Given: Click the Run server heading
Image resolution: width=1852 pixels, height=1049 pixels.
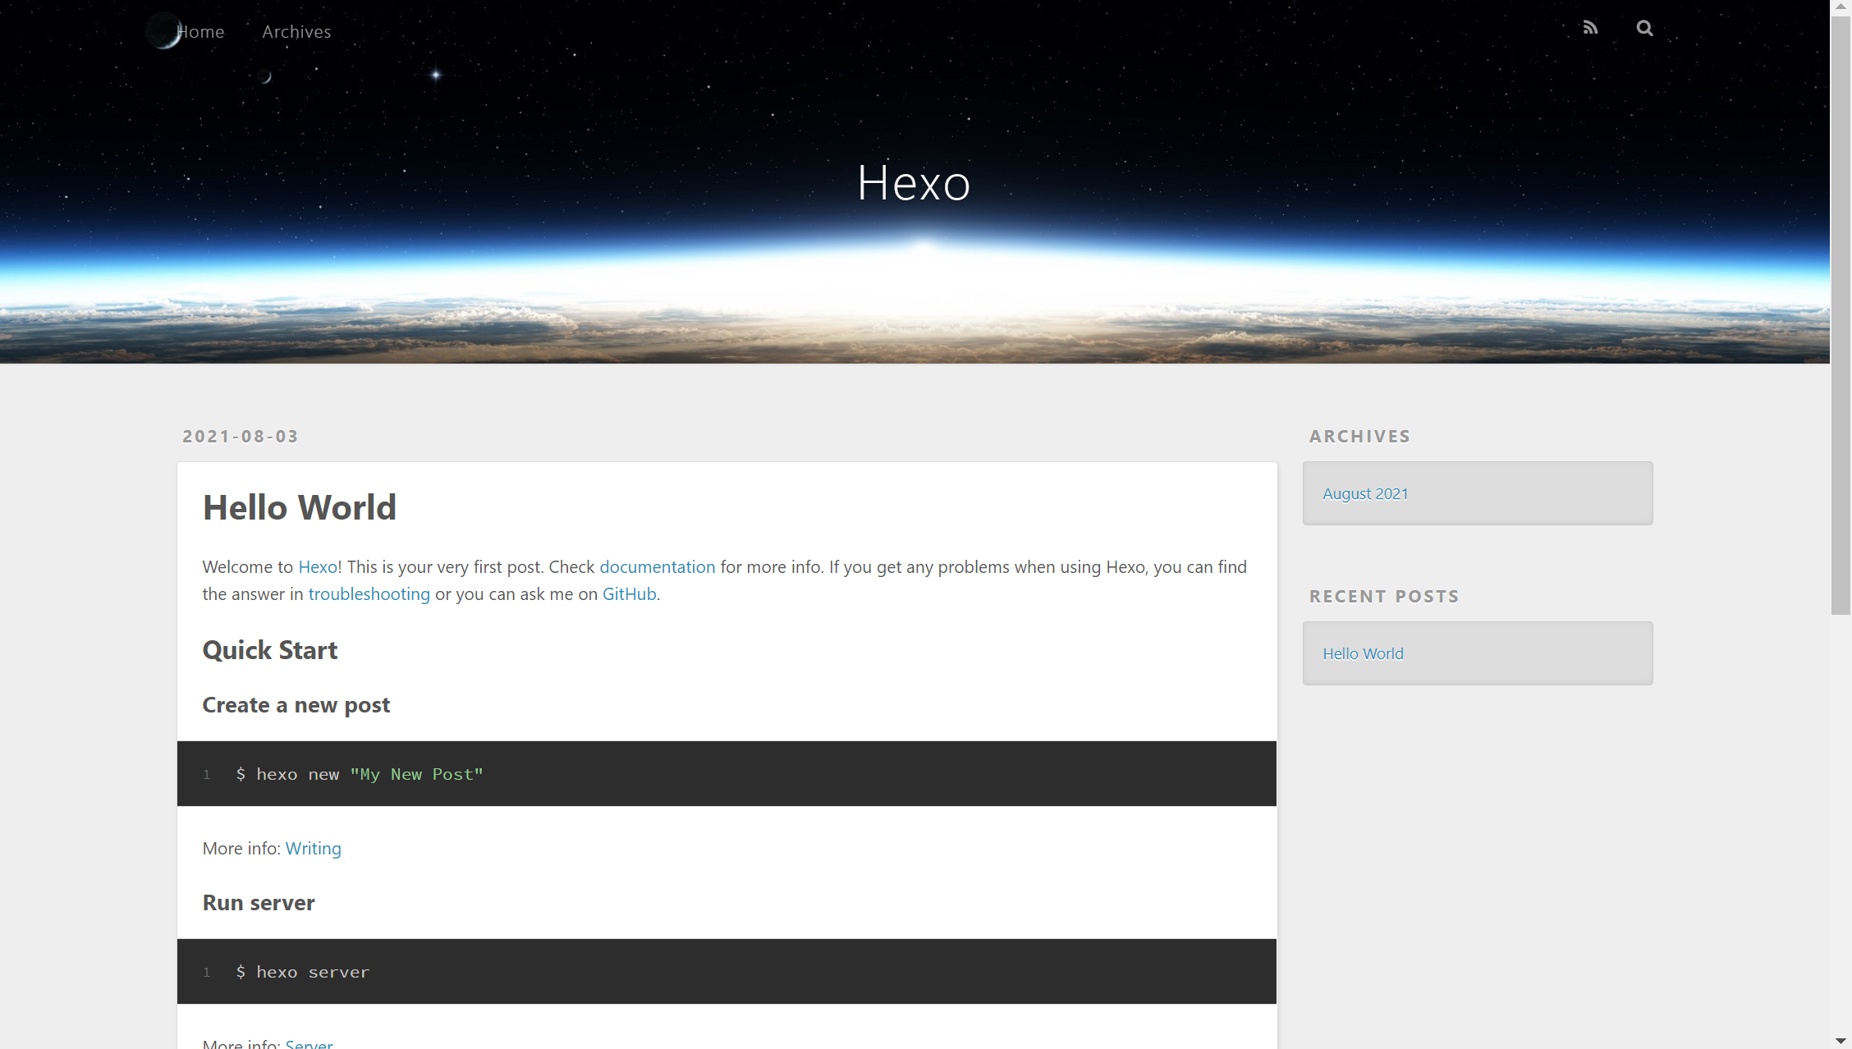Looking at the screenshot, I should 259,902.
